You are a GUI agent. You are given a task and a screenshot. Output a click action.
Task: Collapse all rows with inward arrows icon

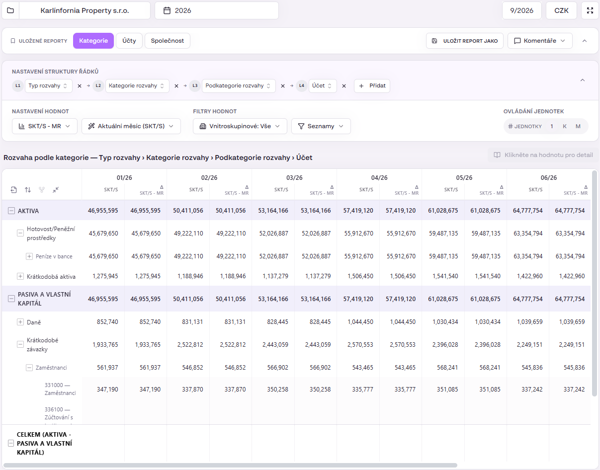click(x=56, y=190)
